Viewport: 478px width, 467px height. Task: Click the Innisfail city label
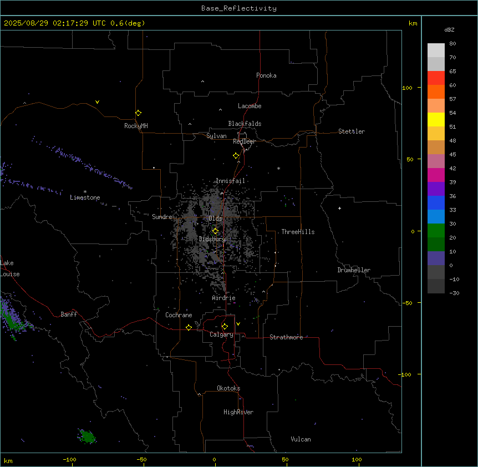(x=230, y=181)
